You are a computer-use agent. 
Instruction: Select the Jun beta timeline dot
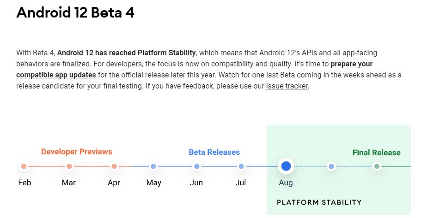197,166
